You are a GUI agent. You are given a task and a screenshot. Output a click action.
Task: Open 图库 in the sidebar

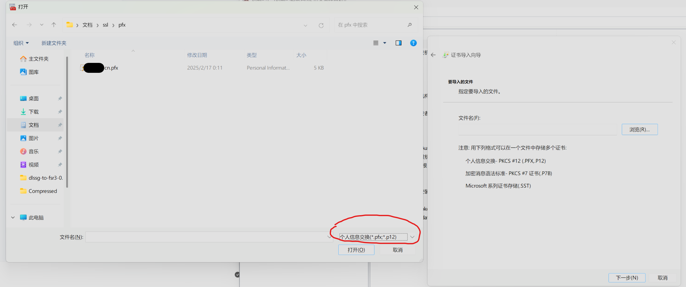point(30,72)
